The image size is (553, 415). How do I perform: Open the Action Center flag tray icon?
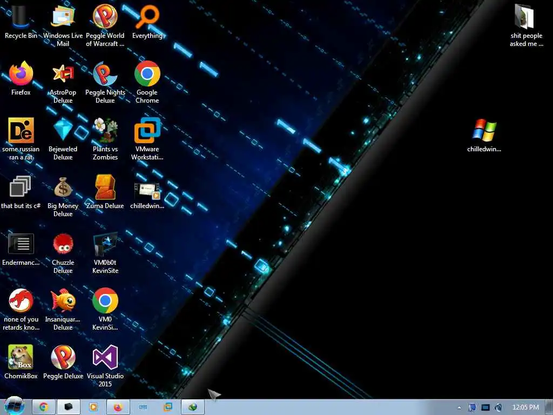[472, 407]
